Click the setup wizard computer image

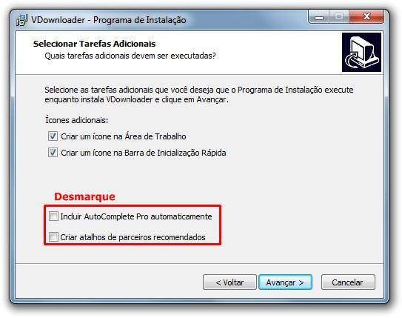[x=361, y=52]
